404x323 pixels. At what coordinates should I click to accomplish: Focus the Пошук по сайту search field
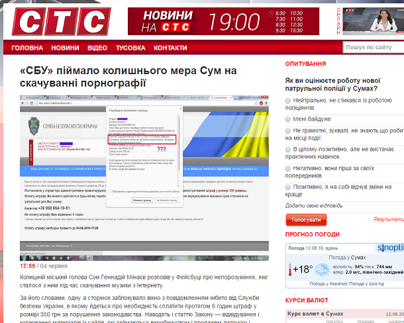click(x=374, y=48)
